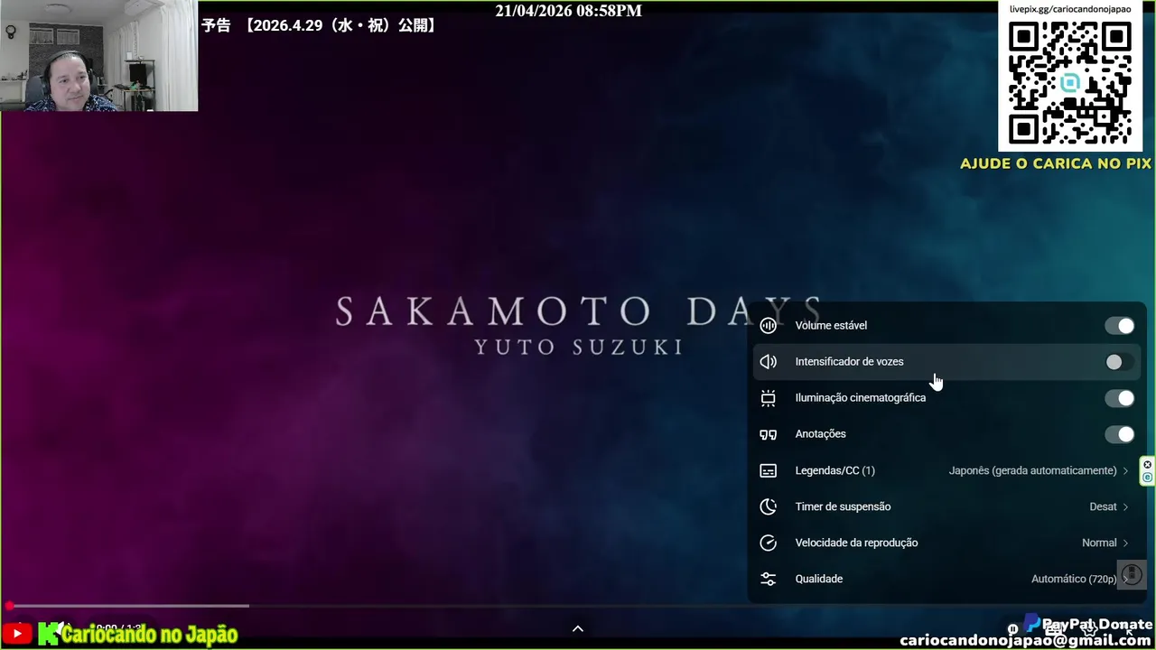The height and width of the screenshot is (650, 1156).
Task: Click the YUTO SUZUKI credit text
Action: [579, 347]
